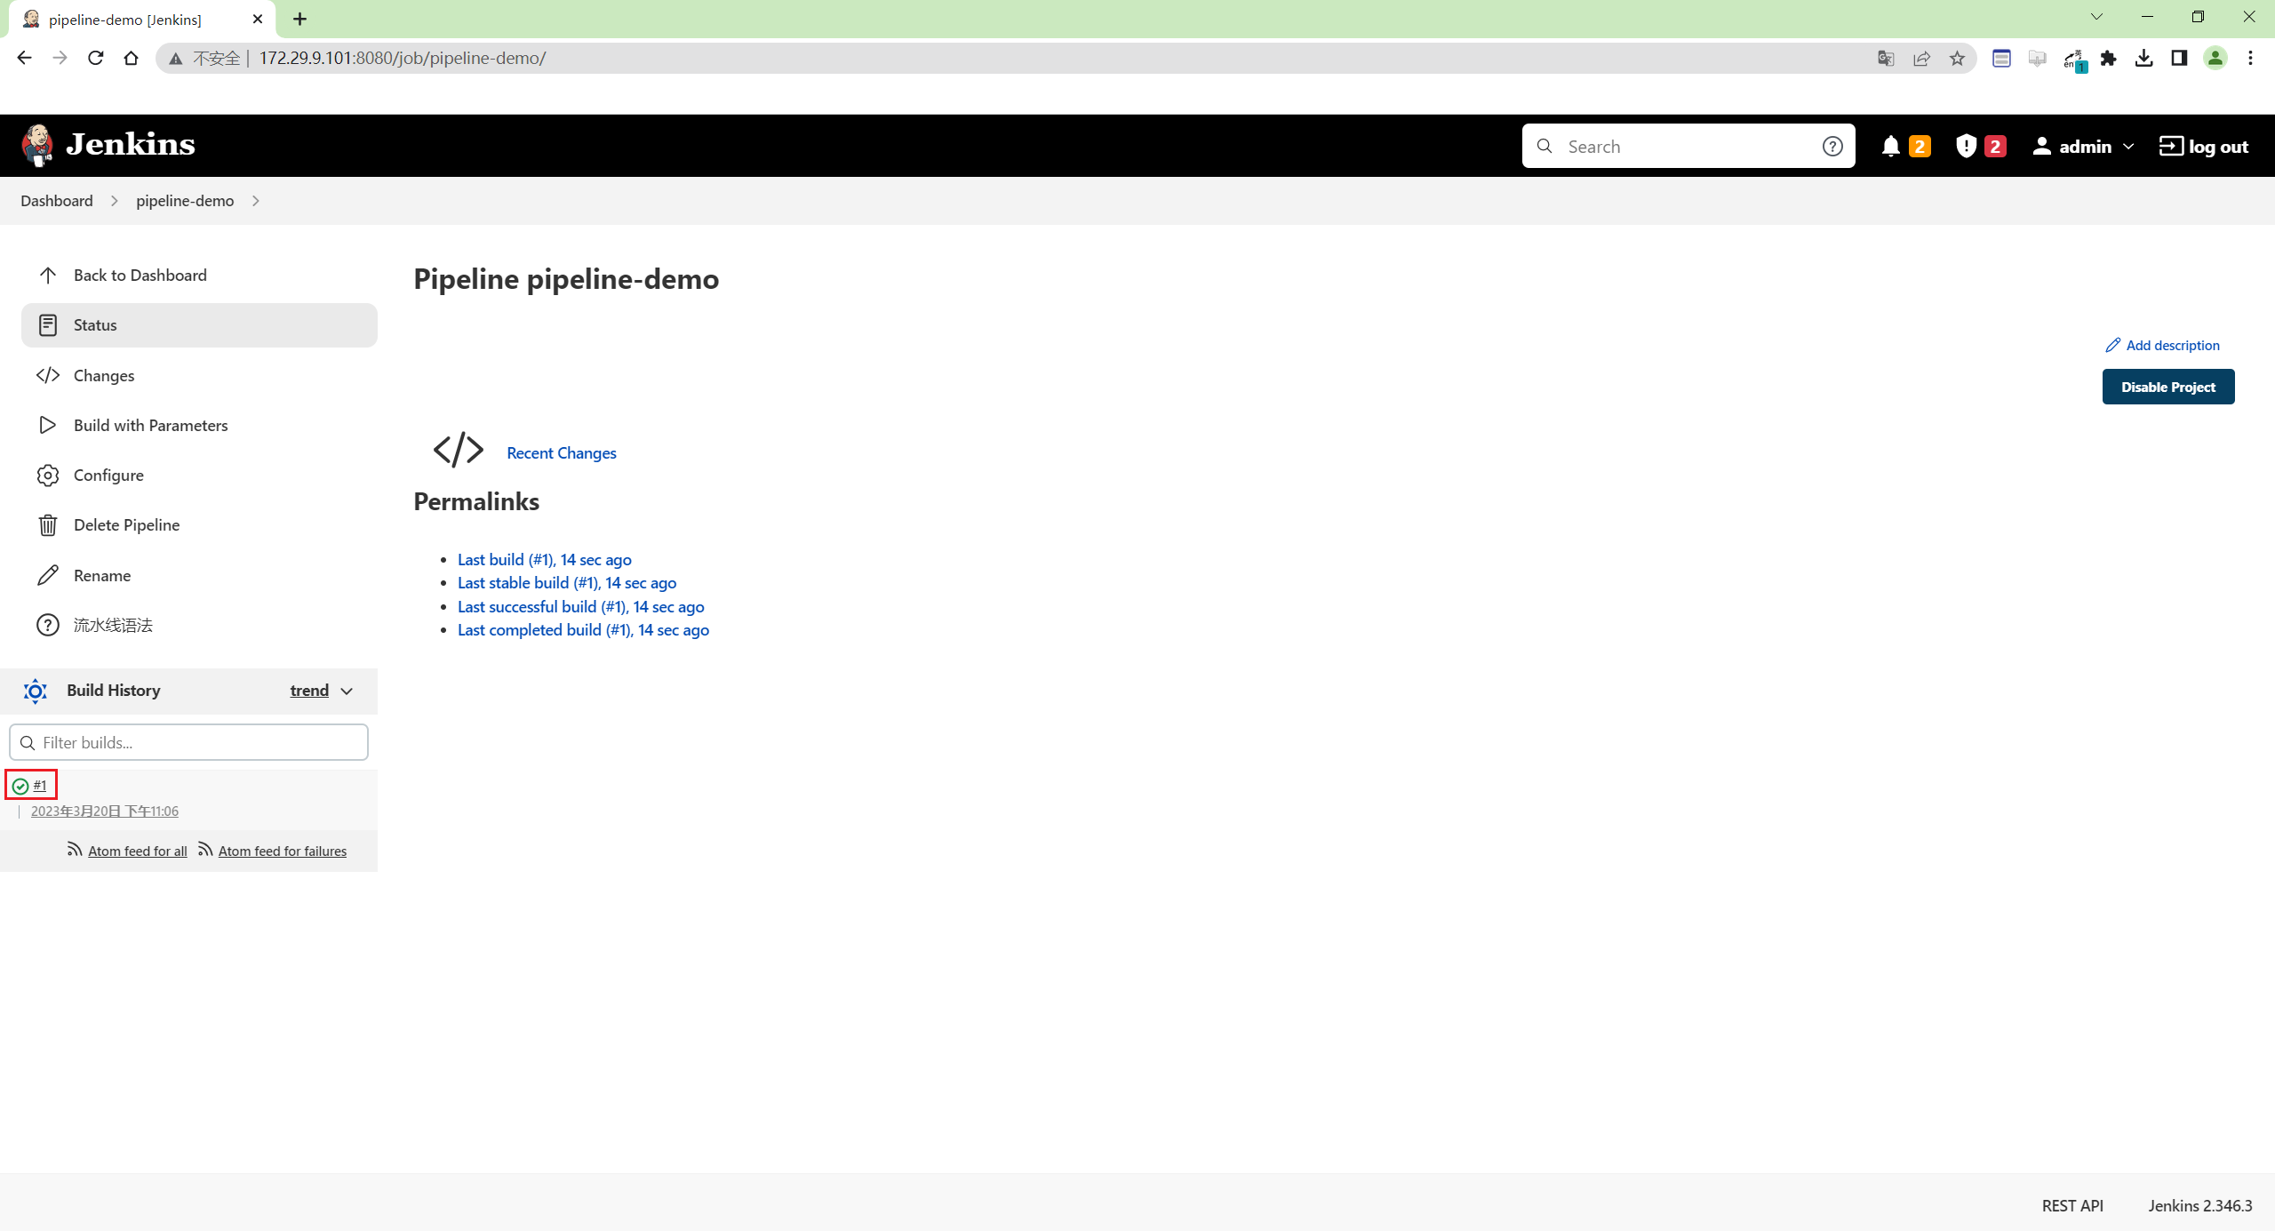Click RSS icon beside Atom feed for all

click(75, 850)
